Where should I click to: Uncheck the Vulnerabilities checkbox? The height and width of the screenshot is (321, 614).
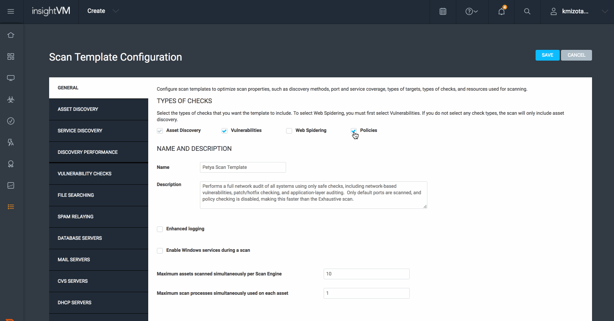coord(224,131)
